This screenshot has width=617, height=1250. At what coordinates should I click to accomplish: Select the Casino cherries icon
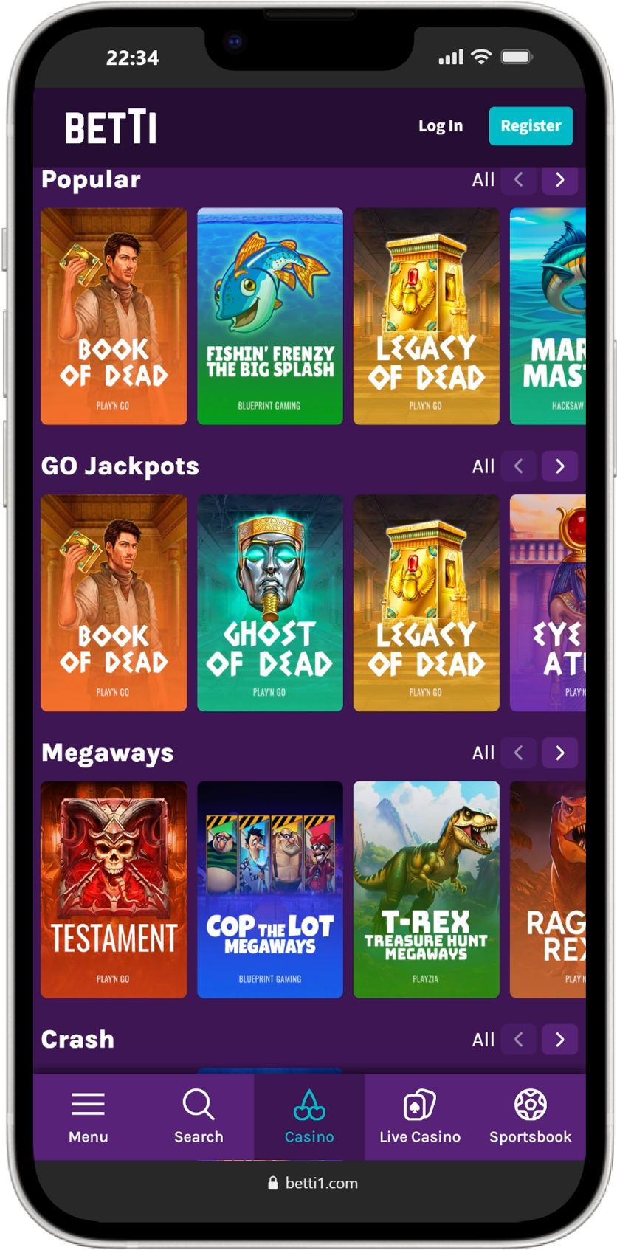(x=309, y=1105)
